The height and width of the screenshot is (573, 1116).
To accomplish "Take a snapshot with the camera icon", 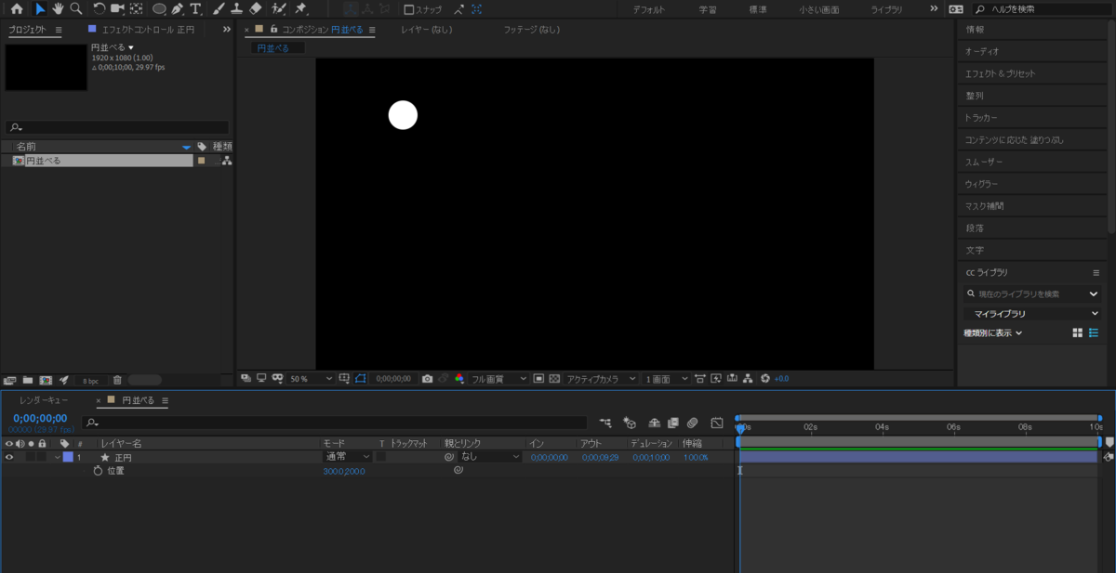I will click(427, 379).
